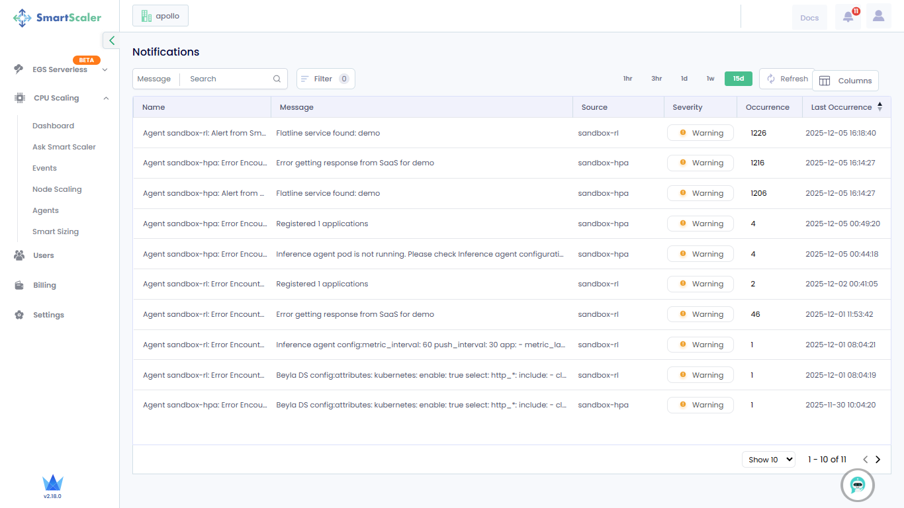Open the Message search type dropdown
This screenshot has height=508, width=904.
(x=154, y=79)
